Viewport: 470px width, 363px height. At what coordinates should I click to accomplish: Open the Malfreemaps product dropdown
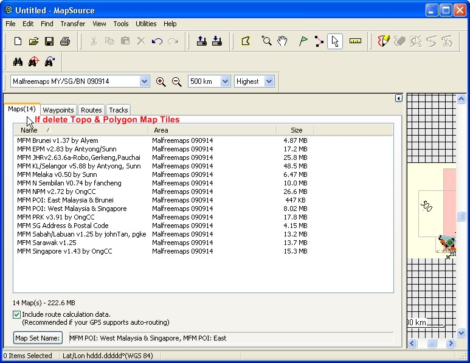pyautogui.click(x=144, y=81)
